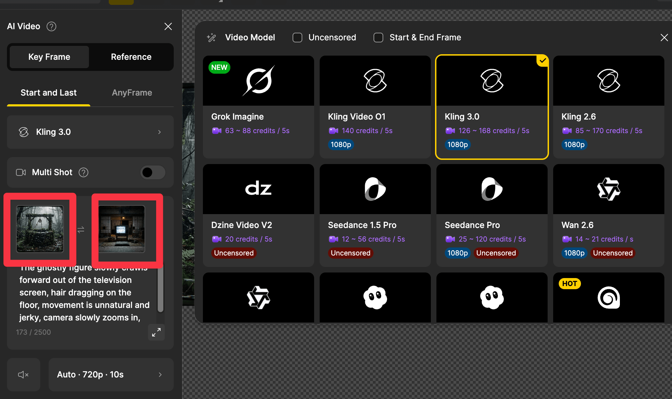Screen dimensions: 672x399
Task: Click the start frame well thumbnail
Action: 40,229
